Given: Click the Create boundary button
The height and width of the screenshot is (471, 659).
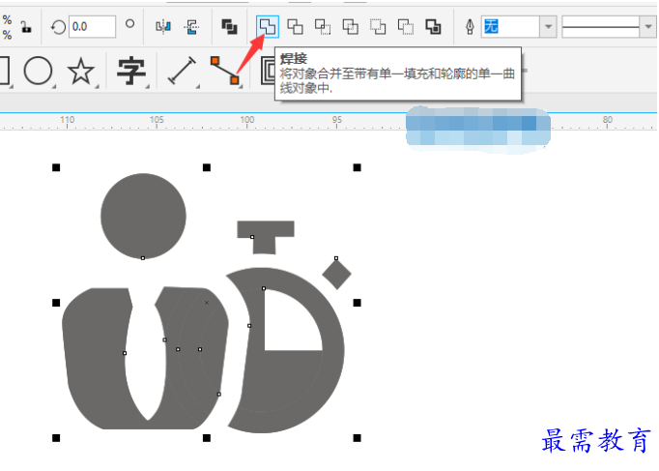Looking at the screenshot, I should pos(433,27).
